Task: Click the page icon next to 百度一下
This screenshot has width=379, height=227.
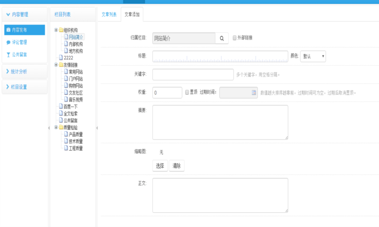Action: coord(61,106)
